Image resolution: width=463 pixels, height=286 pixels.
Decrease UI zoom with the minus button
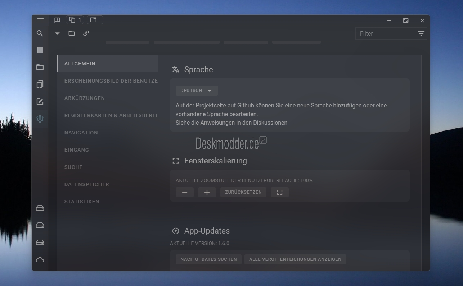pyautogui.click(x=185, y=192)
